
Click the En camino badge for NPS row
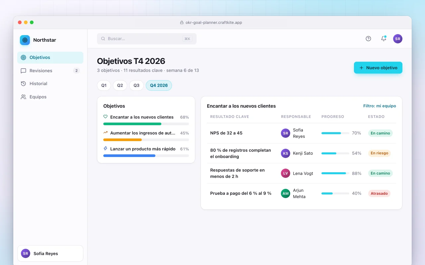pos(380,133)
